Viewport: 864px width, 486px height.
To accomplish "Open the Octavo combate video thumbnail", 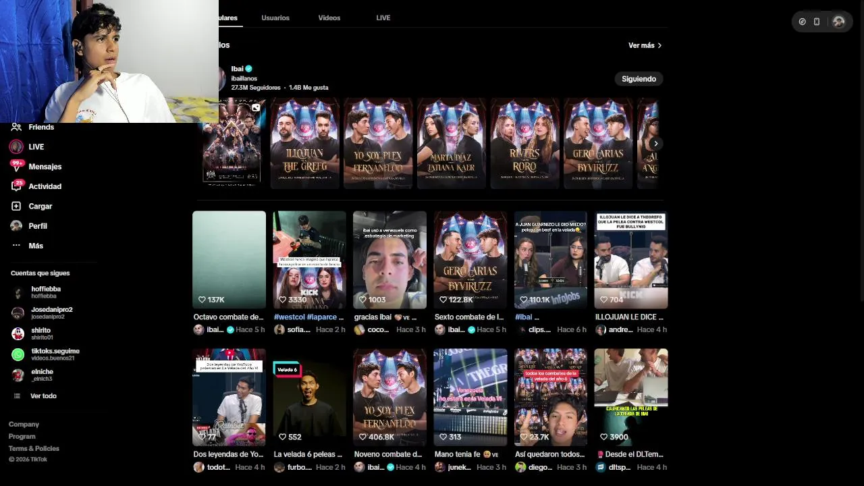I will pyautogui.click(x=229, y=260).
